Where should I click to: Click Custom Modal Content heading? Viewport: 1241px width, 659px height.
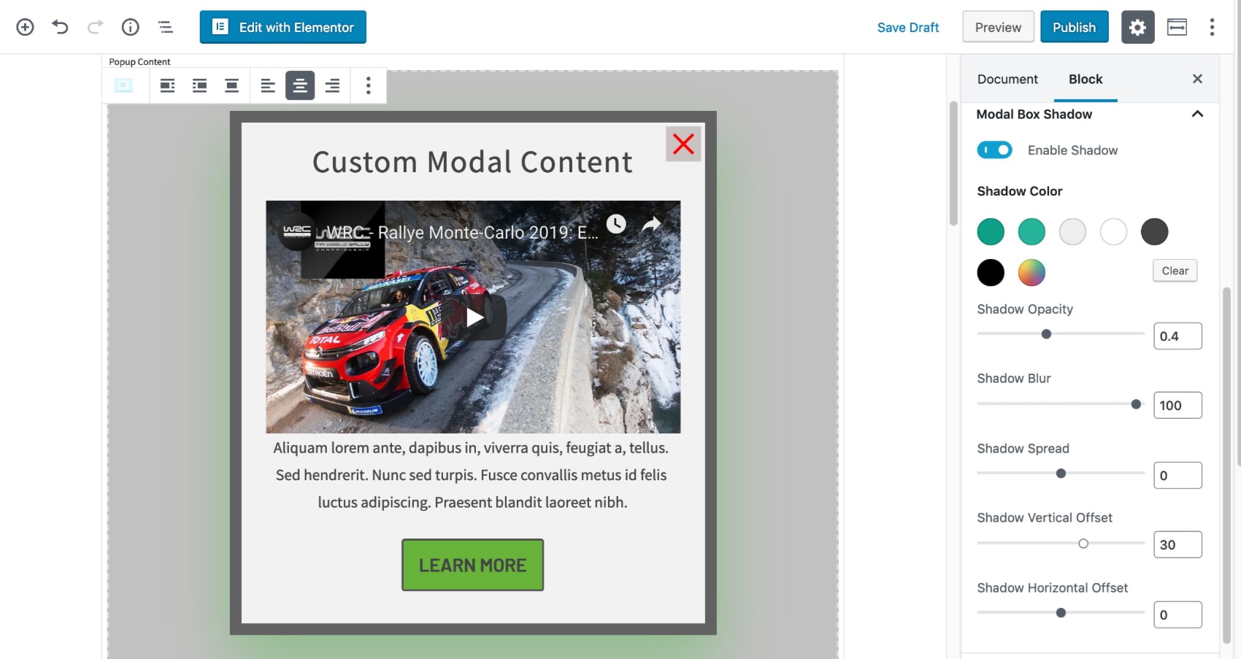(x=472, y=162)
